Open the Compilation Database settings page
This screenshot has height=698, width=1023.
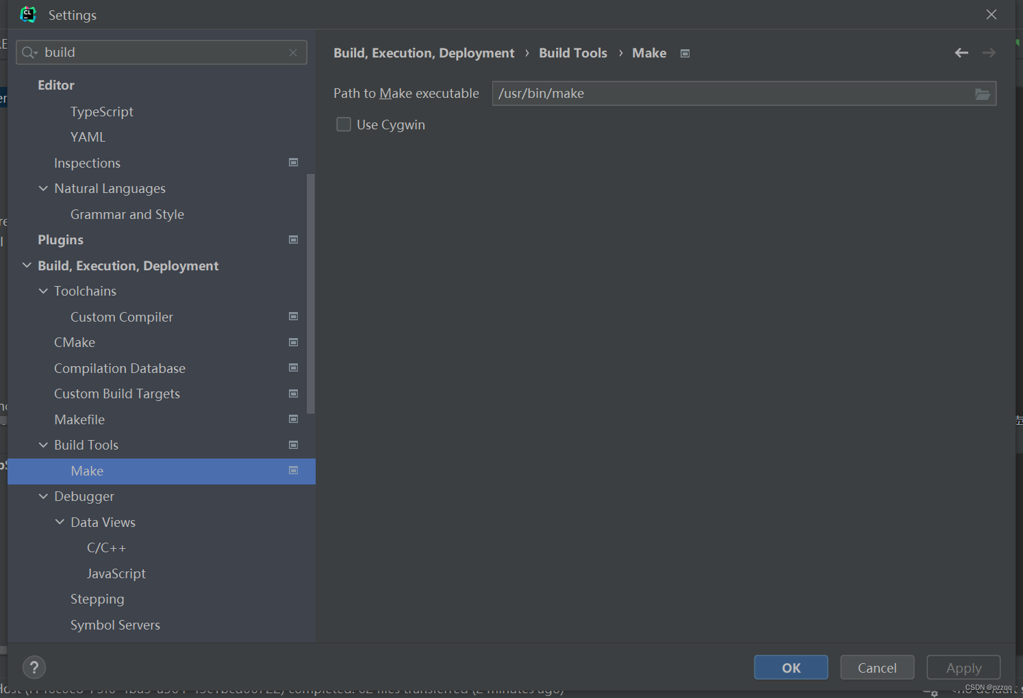(120, 368)
